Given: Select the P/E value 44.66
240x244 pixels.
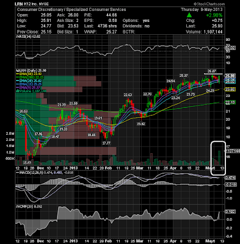Looking at the screenshot, I should point(111,15).
